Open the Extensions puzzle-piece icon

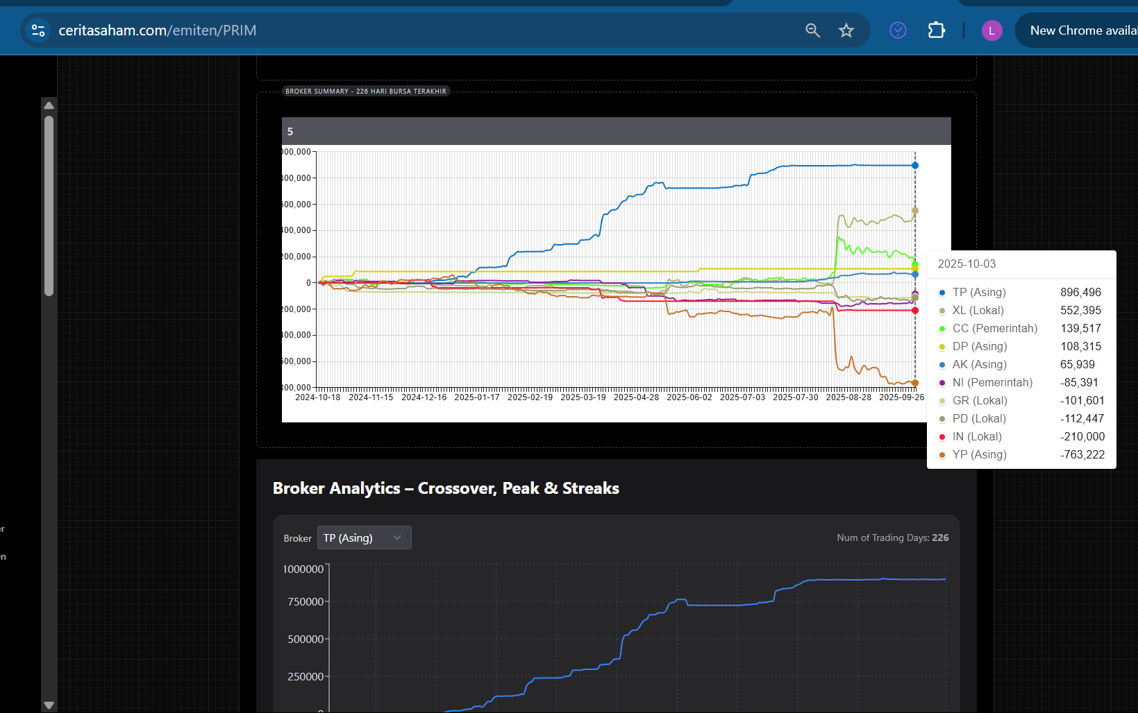pyautogui.click(x=936, y=31)
